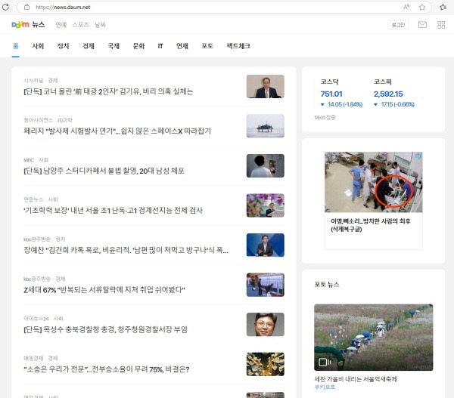Click the sea platform thumbnail for 페리지 article
Screen dimensions: 454x398
click(266, 126)
